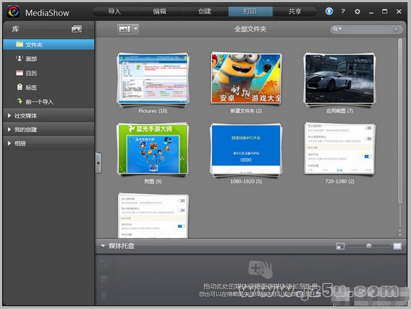Click the 全部文件夹 heading
The width and height of the screenshot is (411, 309).
tap(250, 29)
